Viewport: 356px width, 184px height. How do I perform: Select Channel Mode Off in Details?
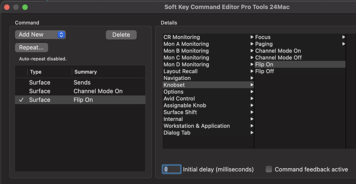pyautogui.click(x=278, y=57)
